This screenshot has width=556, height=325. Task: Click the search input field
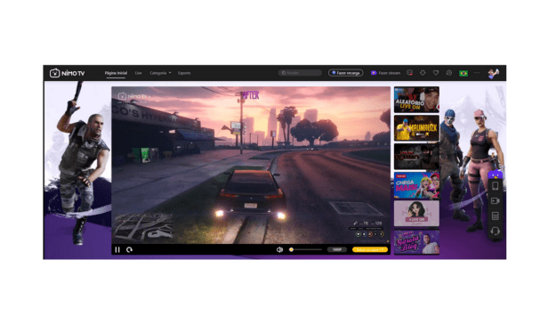(300, 73)
